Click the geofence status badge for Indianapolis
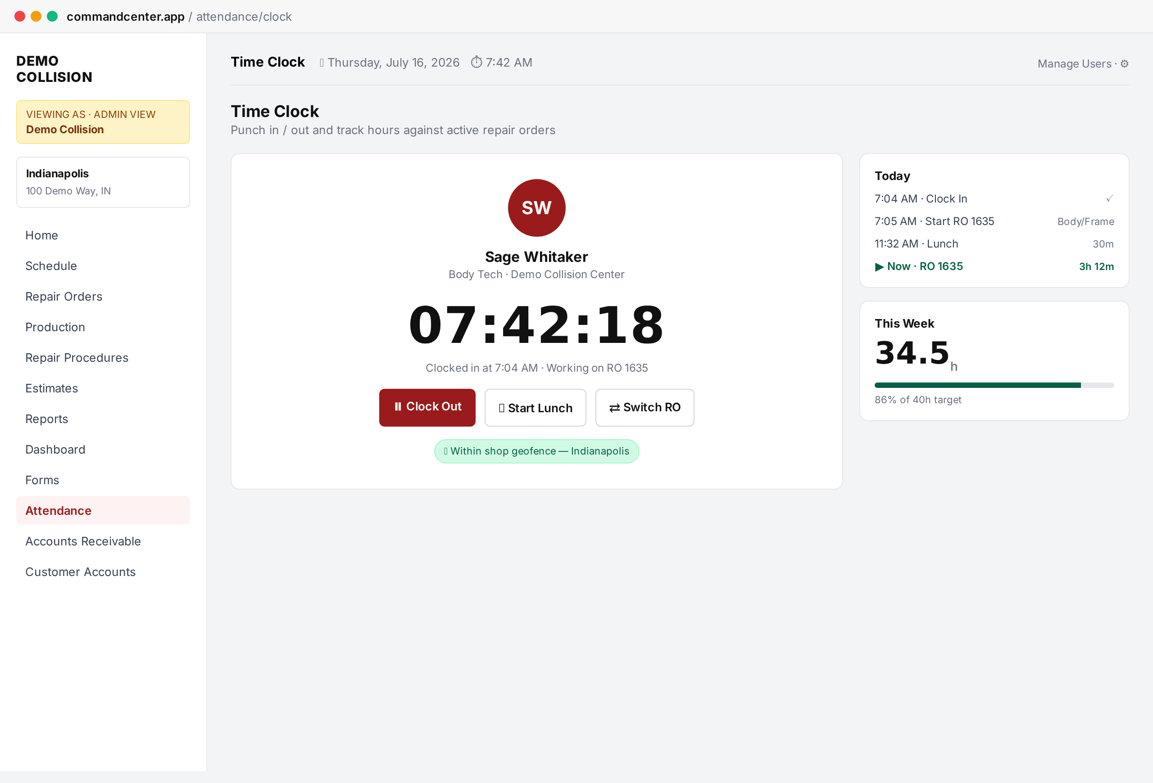 pyautogui.click(x=536, y=451)
